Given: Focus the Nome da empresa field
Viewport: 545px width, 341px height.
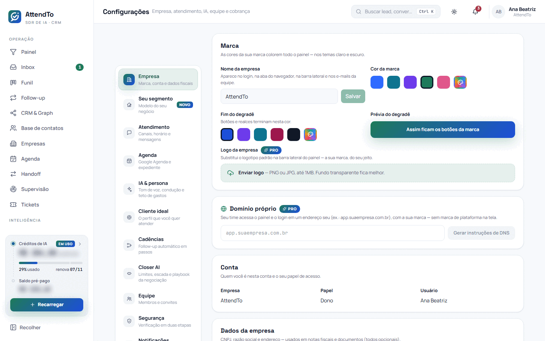Looking at the screenshot, I should [279, 96].
